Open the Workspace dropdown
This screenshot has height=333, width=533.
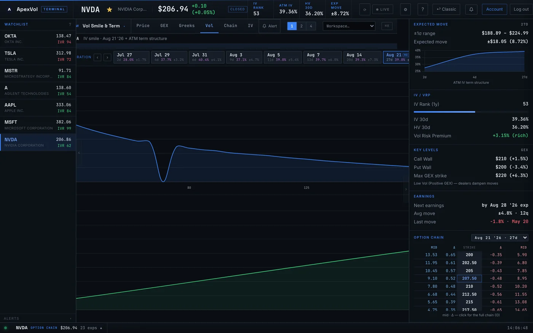(349, 26)
